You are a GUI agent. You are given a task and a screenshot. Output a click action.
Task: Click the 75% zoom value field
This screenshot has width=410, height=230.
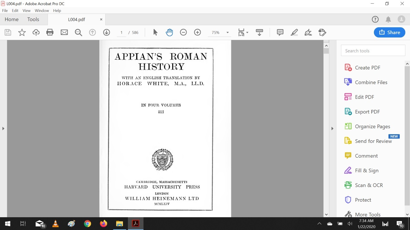click(216, 32)
